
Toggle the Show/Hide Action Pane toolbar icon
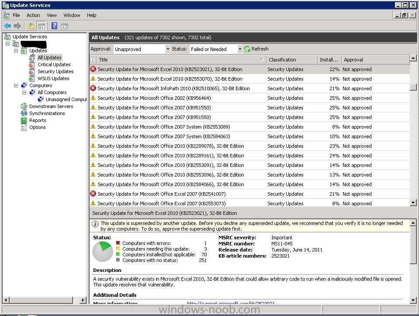click(65, 26)
